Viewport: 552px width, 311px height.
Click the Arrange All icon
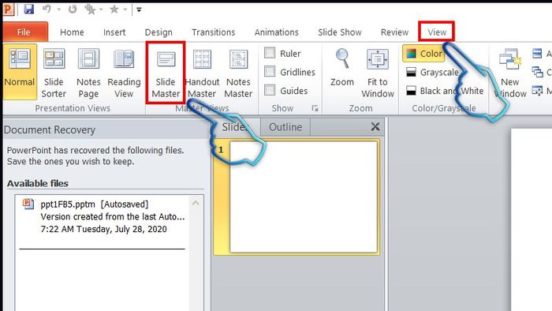coord(537,54)
